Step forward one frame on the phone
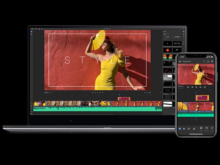Viewport: 220px width, 165px height. click(201, 87)
